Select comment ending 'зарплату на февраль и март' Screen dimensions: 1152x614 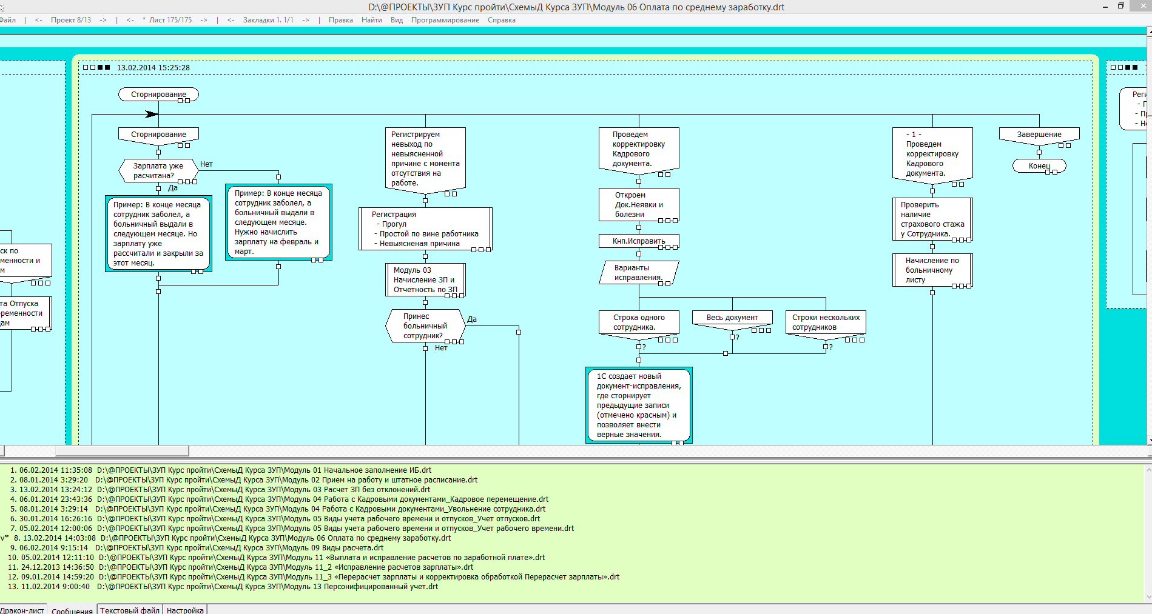click(x=278, y=222)
